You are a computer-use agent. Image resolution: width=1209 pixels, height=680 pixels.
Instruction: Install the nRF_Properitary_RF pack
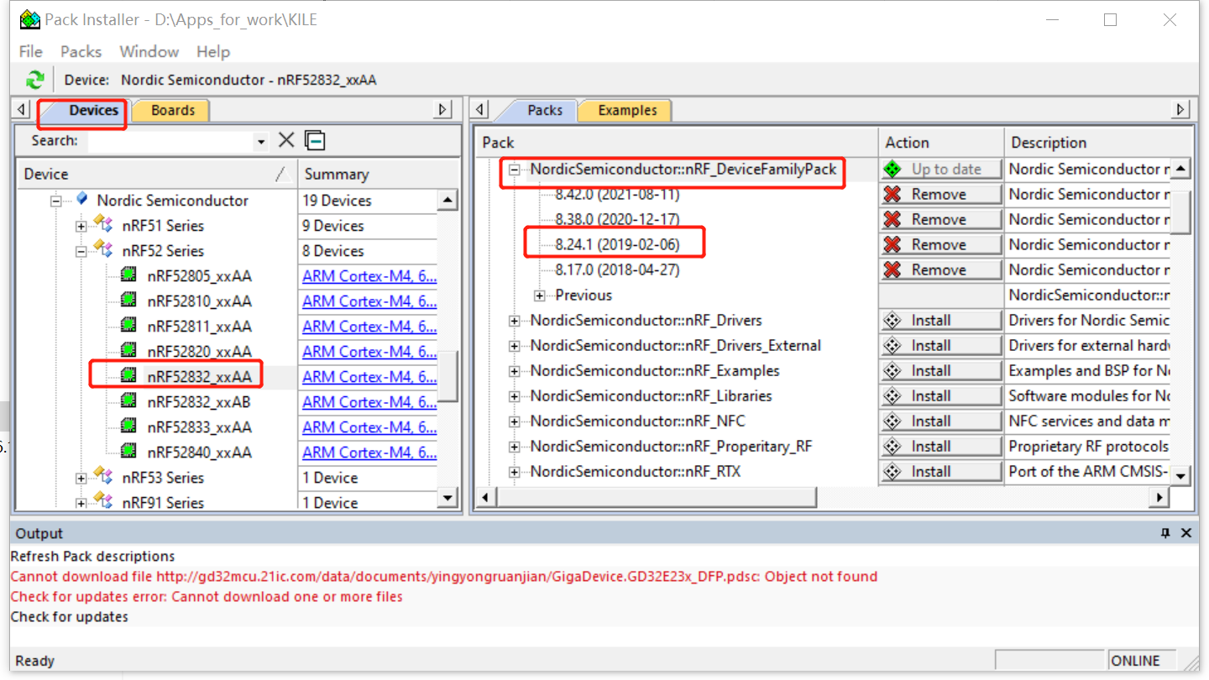click(x=941, y=446)
